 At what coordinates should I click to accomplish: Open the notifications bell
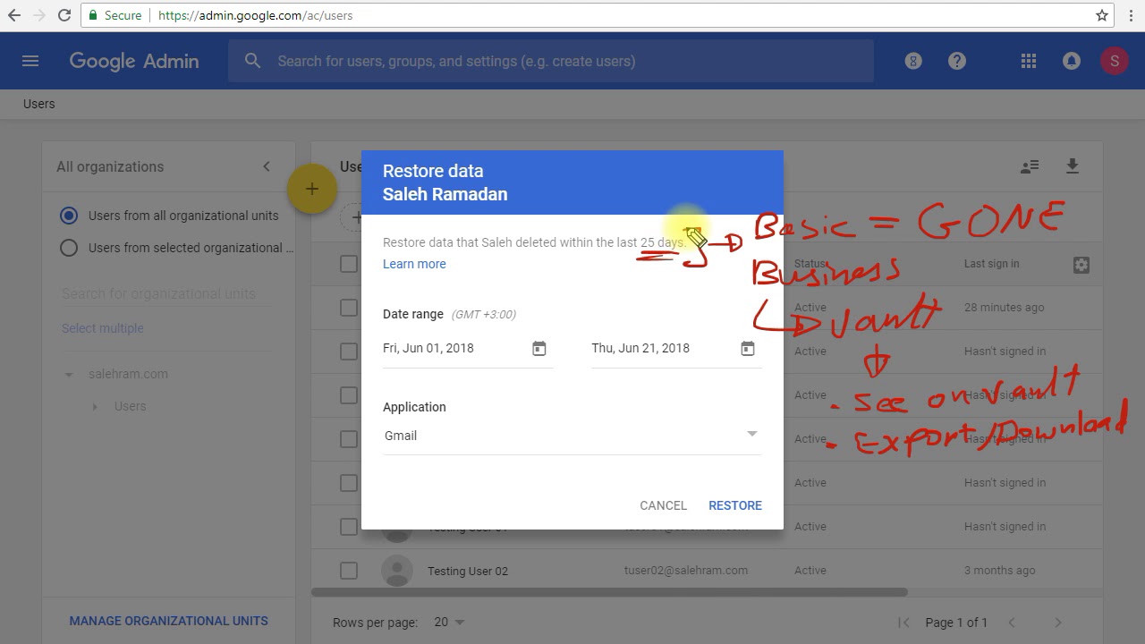tap(1072, 61)
